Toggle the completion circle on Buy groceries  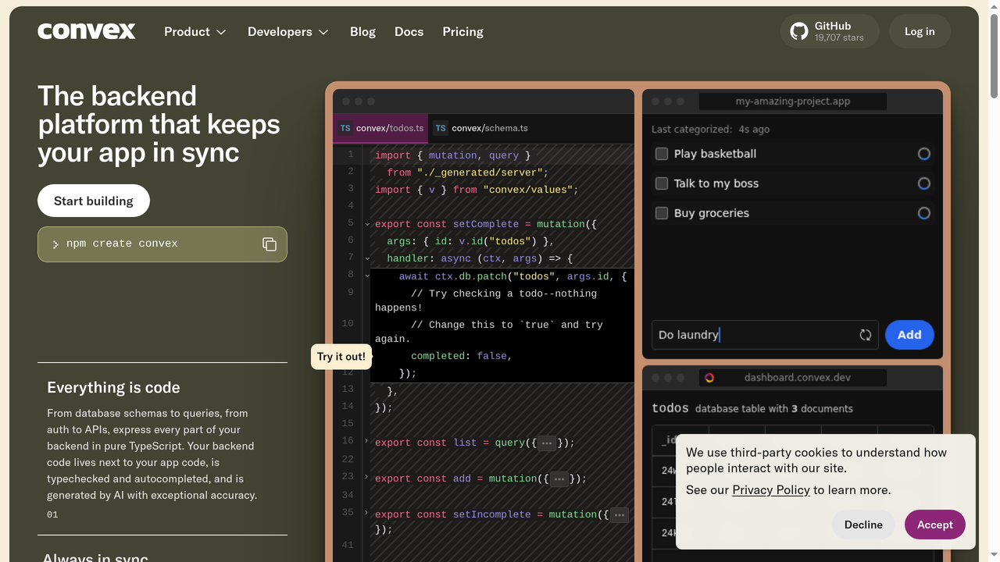(x=923, y=212)
